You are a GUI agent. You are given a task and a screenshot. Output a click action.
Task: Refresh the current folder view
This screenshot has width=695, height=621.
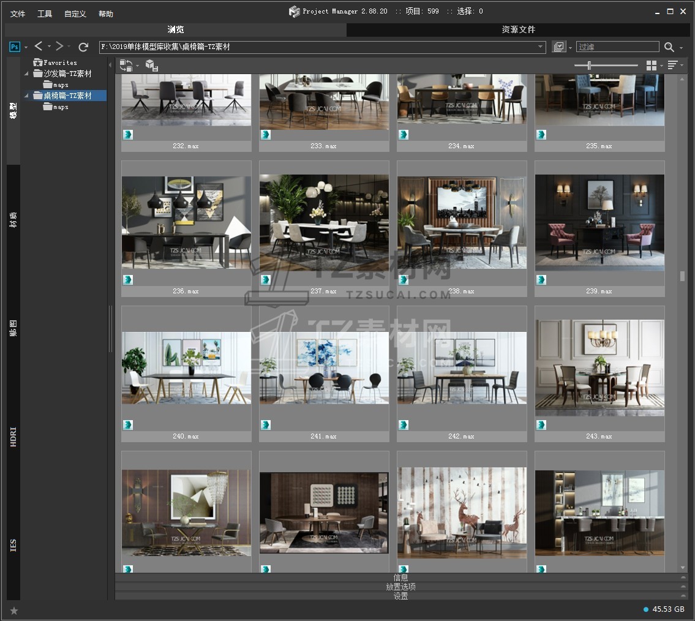tap(83, 47)
